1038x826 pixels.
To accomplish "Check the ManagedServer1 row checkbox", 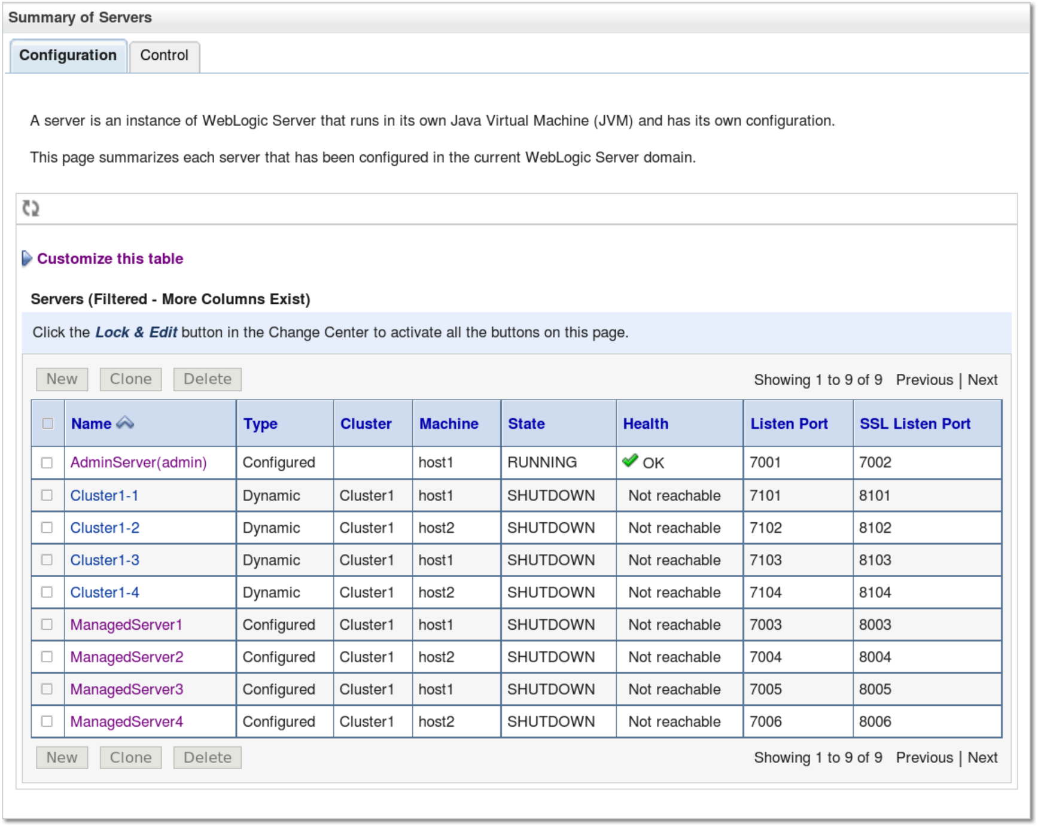I will pyautogui.click(x=47, y=624).
